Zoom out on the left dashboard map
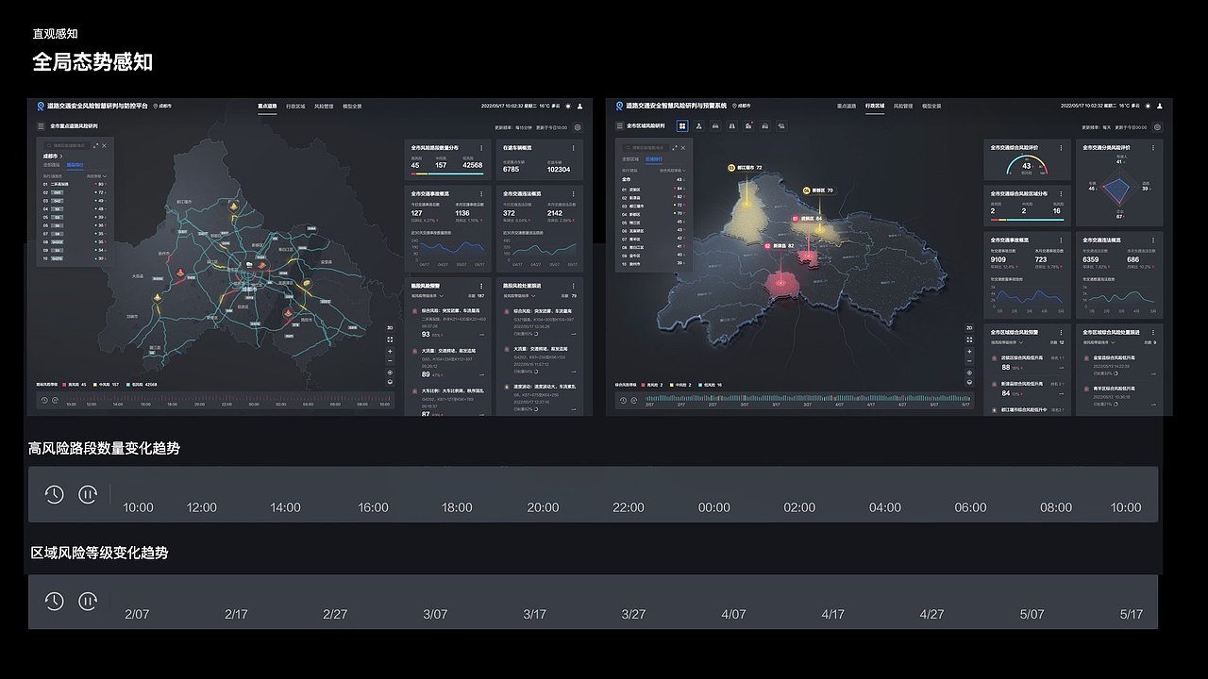 click(390, 361)
